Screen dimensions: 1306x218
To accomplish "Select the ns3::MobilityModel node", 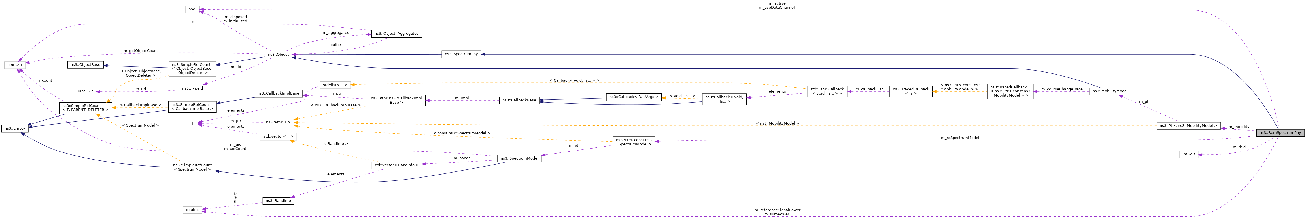I will coord(1110,91).
